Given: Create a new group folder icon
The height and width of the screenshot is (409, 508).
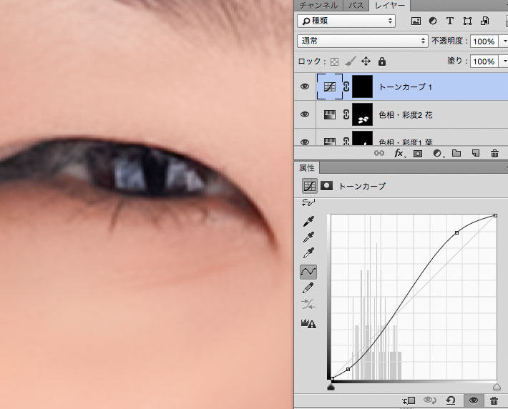Looking at the screenshot, I should point(456,153).
